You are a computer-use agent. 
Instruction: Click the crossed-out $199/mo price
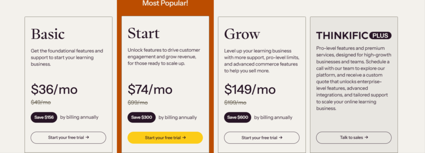pyautogui.click(x=235, y=103)
